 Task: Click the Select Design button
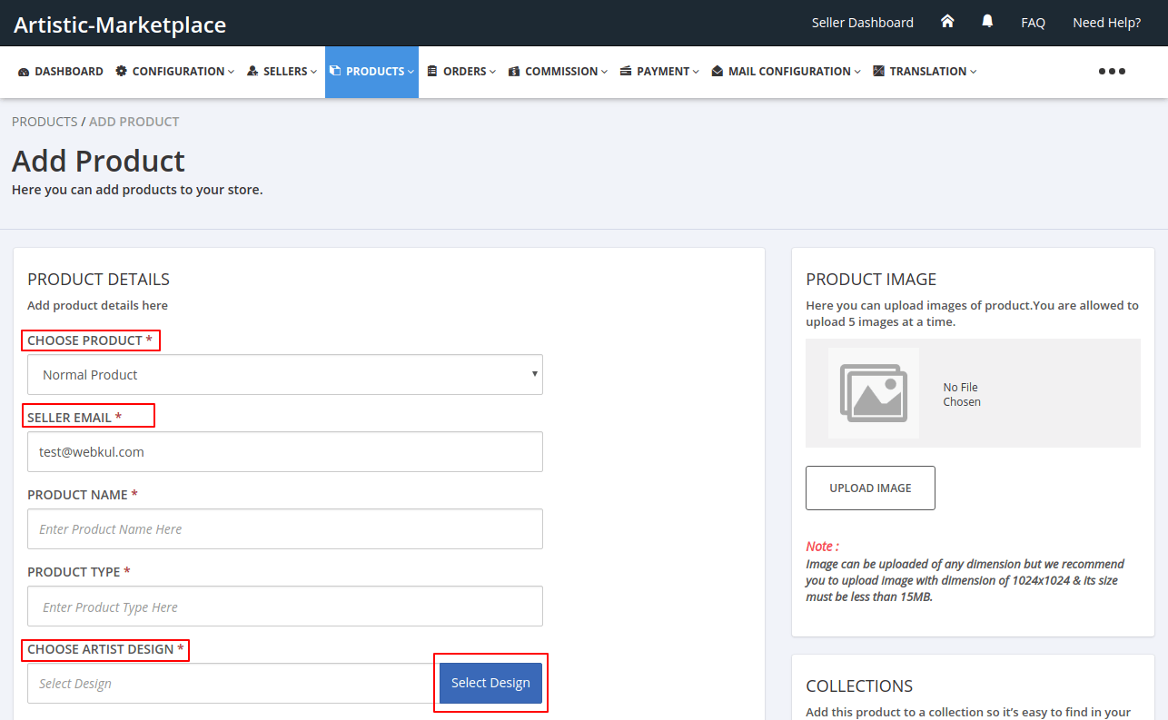490,682
